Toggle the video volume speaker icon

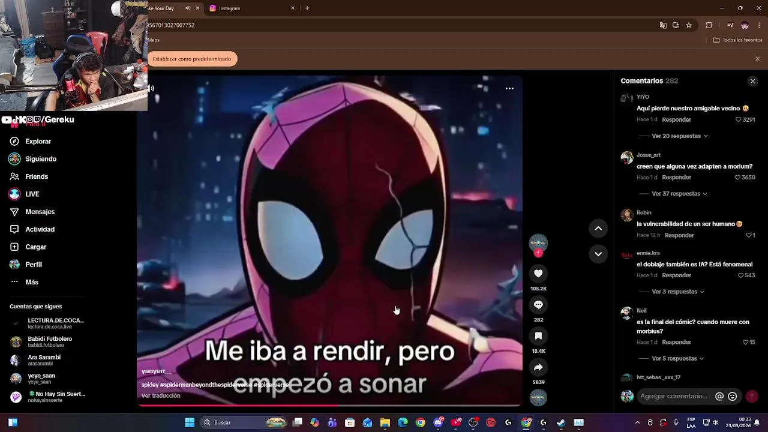pos(151,88)
